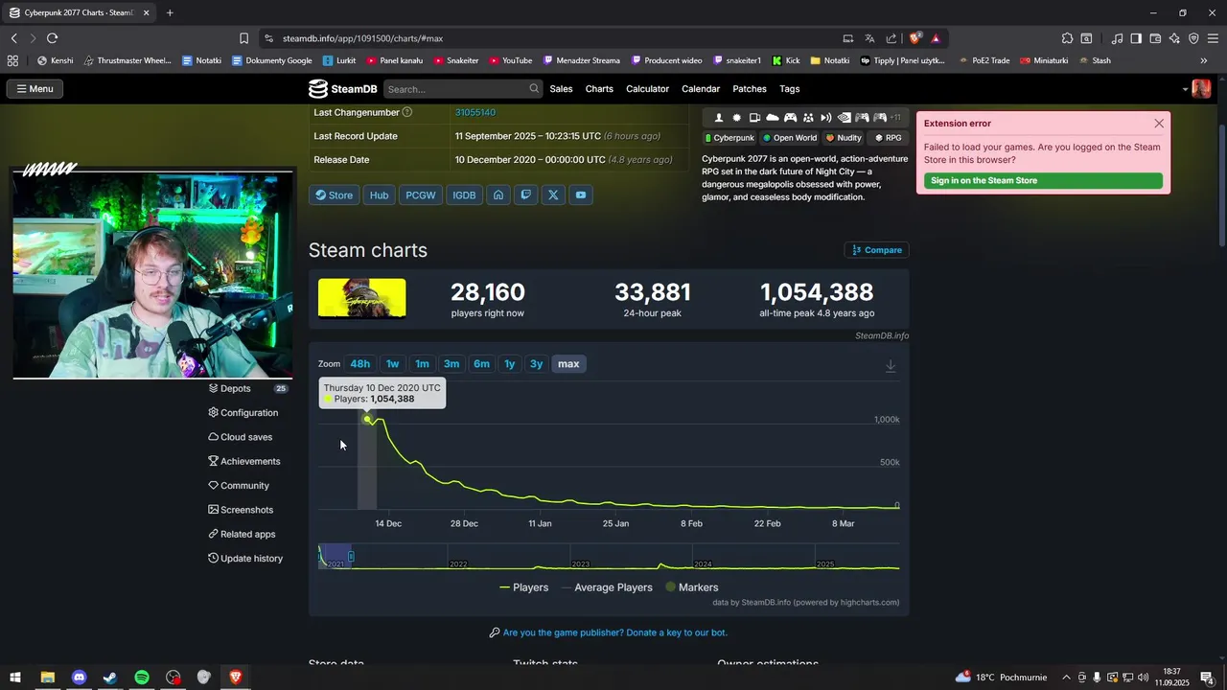Click the Brave Shields lion icon
This screenshot has width=1227, height=690.
pyautogui.click(x=914, y=38)
